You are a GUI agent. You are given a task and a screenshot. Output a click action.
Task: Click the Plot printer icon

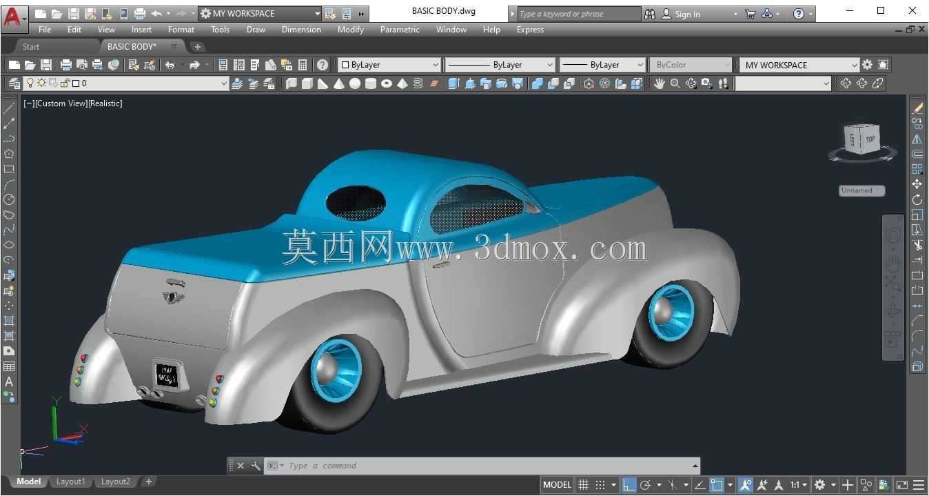66,65
